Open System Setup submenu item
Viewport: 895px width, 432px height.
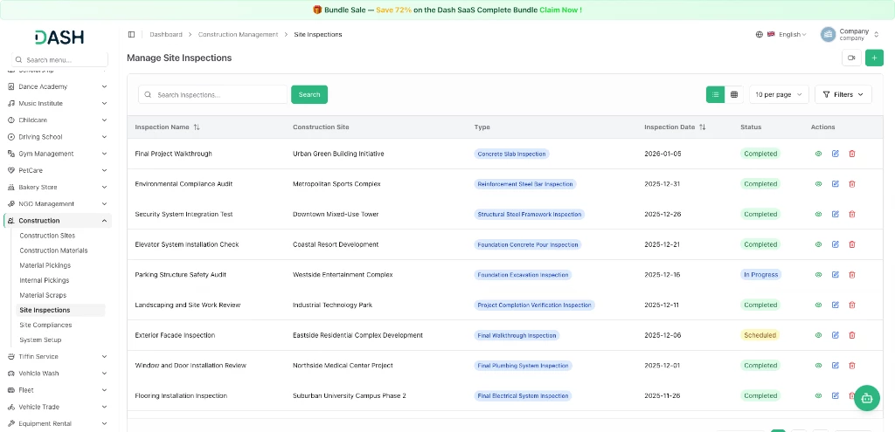pos(40,339)
